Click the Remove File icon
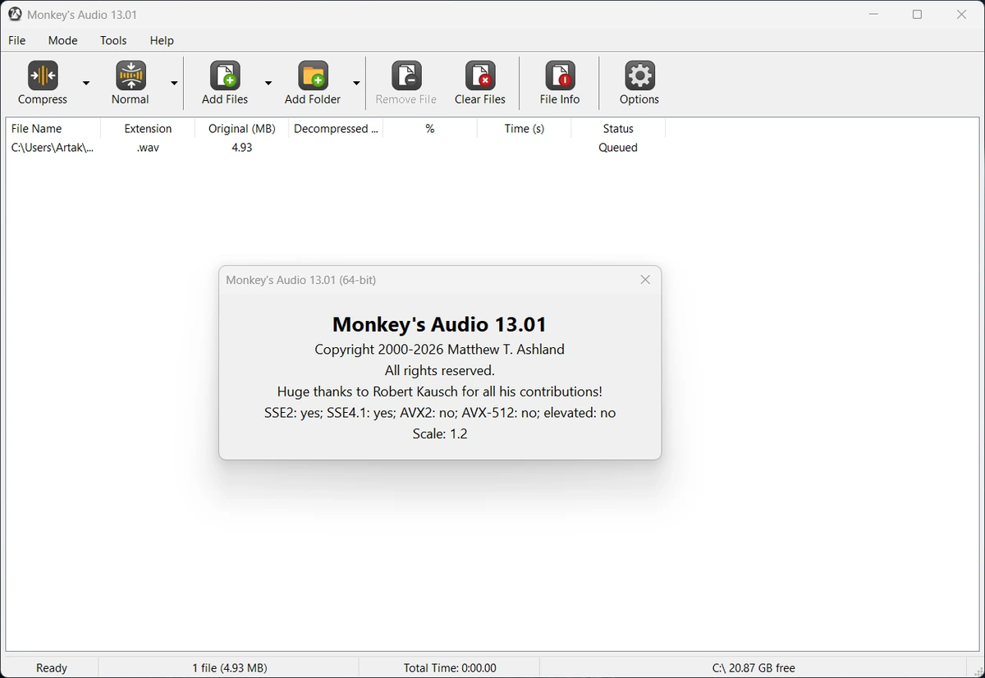The width and height of the screenshot is (985, 678). tap(406, 76)
